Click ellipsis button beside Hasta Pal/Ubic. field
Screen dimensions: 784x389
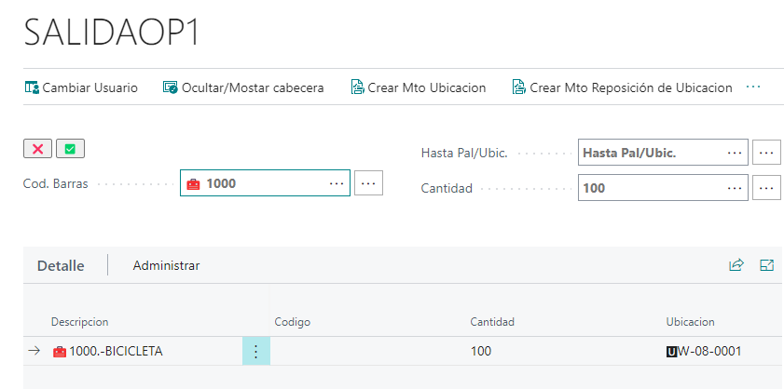coord(766,153)
